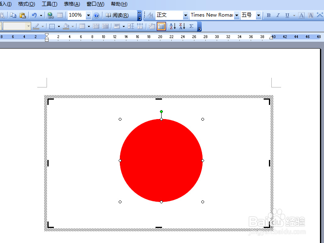Viewport: 324px width, 243px height.
Task: Click the Insert Table icon
Action: tap(60, 14)
